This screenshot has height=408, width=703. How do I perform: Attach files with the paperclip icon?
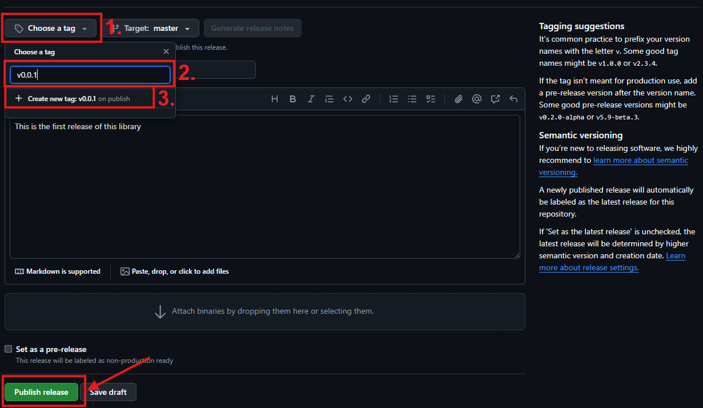coord(458,99)
